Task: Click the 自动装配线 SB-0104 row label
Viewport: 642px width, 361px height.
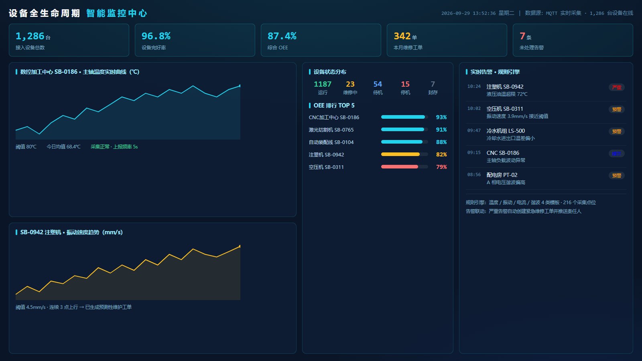Action: [331, 142]
